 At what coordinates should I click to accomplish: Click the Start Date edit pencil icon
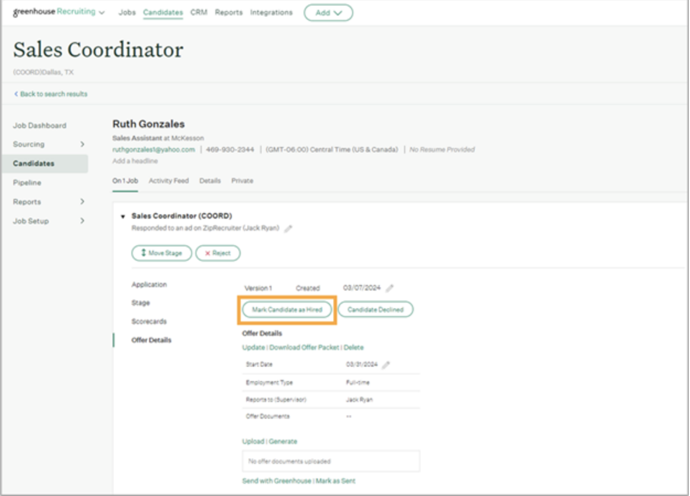386,365
